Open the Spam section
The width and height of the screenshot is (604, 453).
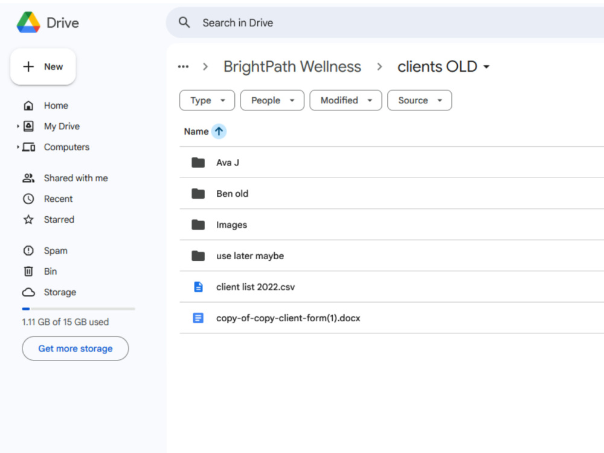[x=56, y=251]
